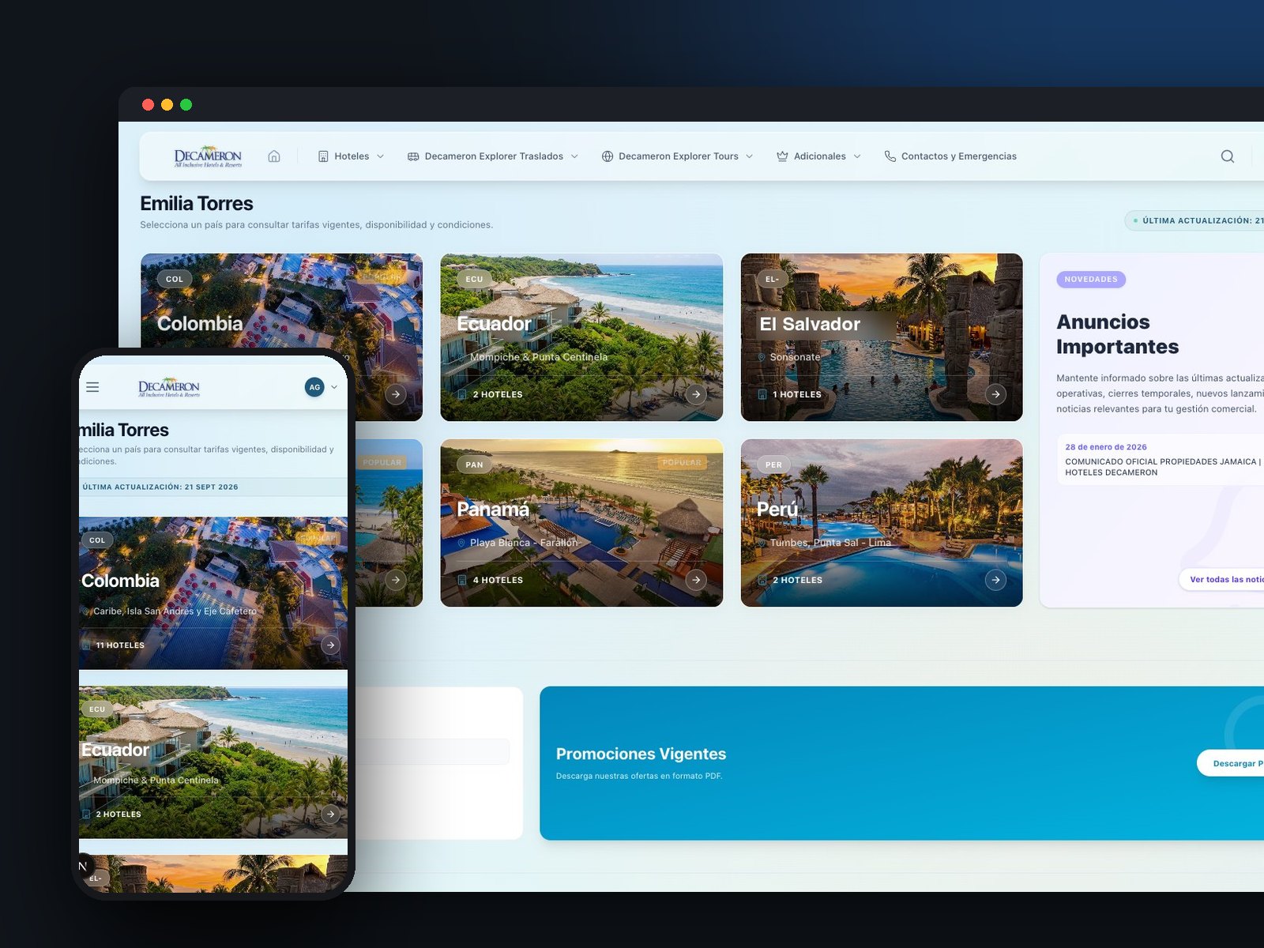Select the Panamá destination photo card
This screenshot has height=948, width=1264.
[x=581, y=523]
